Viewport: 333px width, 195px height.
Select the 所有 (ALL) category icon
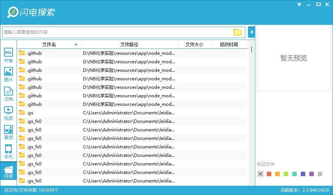pyautogui.click(x=9, y=55)
